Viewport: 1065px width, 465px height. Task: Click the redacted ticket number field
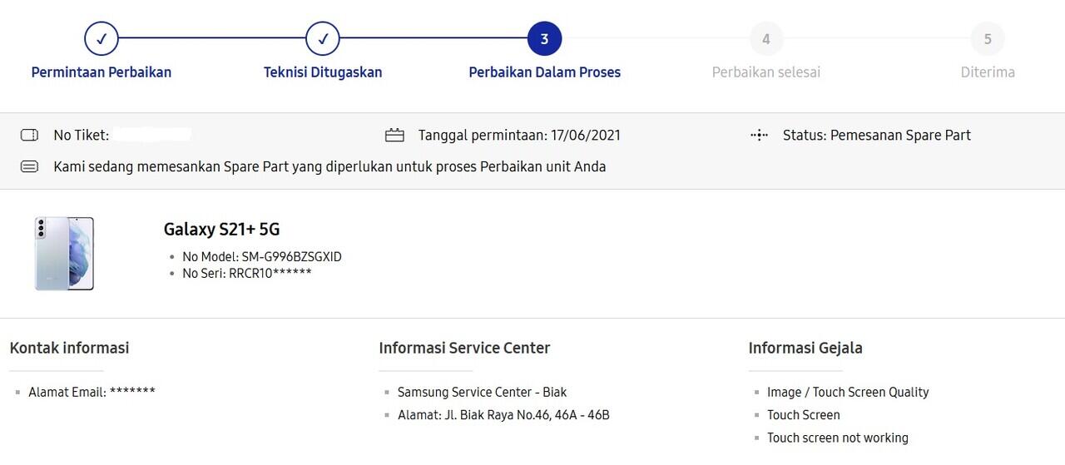pos(152,134)
